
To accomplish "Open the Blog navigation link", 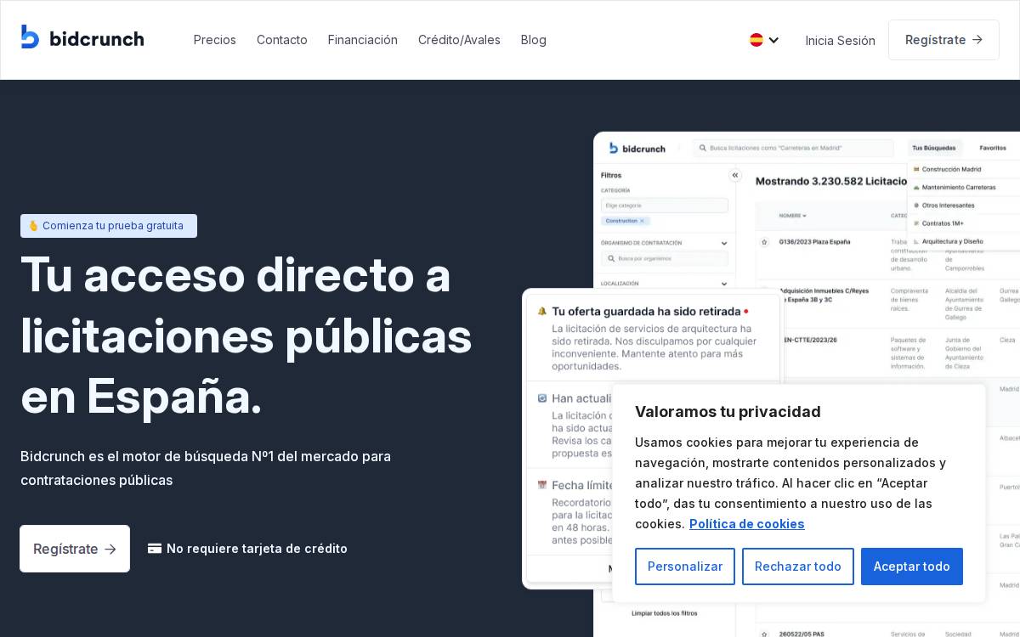I will click(534, 40).
